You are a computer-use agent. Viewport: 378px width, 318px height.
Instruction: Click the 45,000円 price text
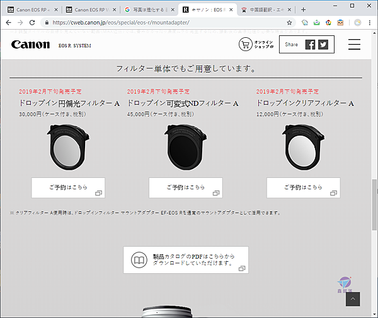(160, 114)
